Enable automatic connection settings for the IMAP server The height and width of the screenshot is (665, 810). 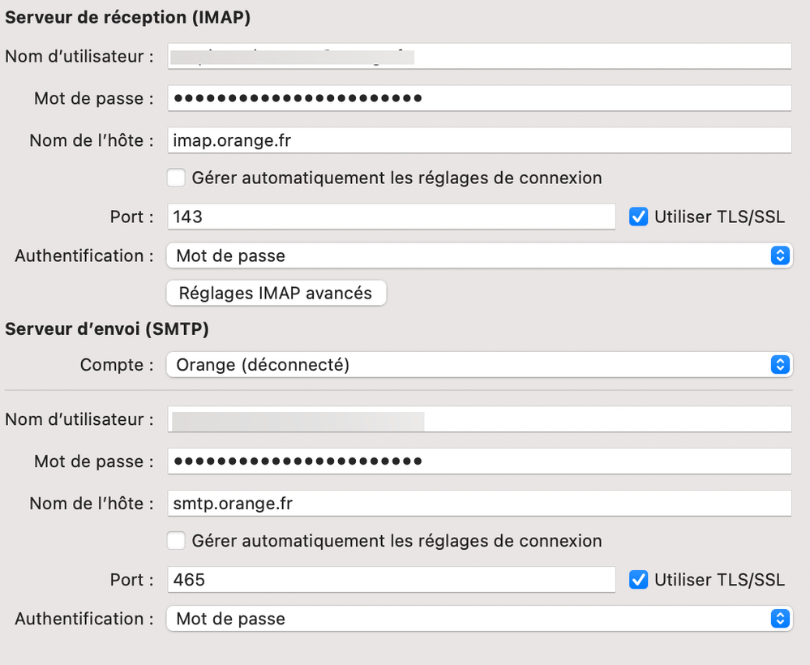click(176, 178)
